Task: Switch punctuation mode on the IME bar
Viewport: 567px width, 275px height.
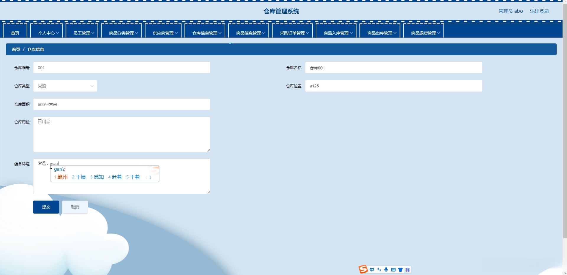Action: point(379,270)
